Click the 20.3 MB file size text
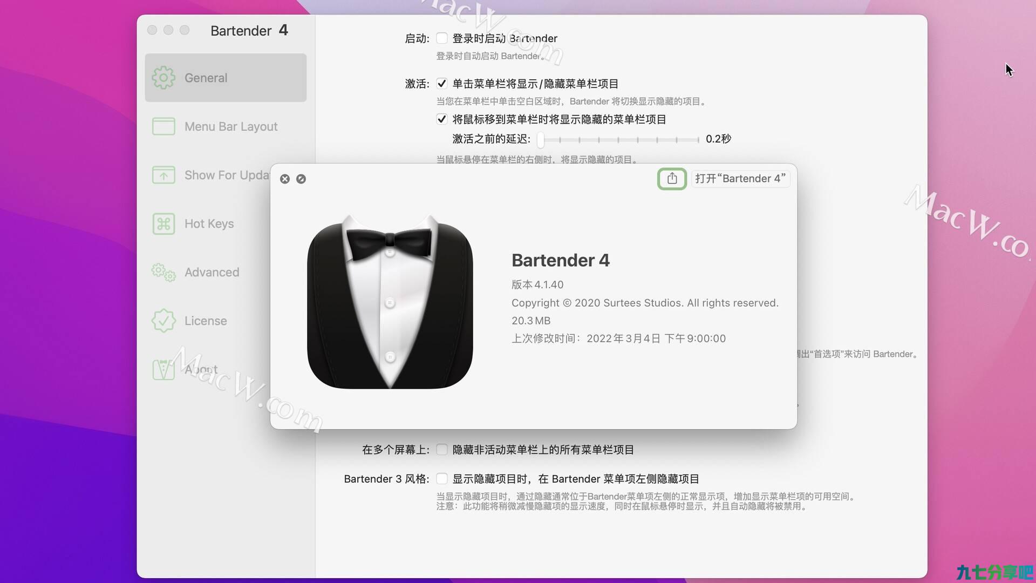The image size is (1036, 583). pos(531,321)
